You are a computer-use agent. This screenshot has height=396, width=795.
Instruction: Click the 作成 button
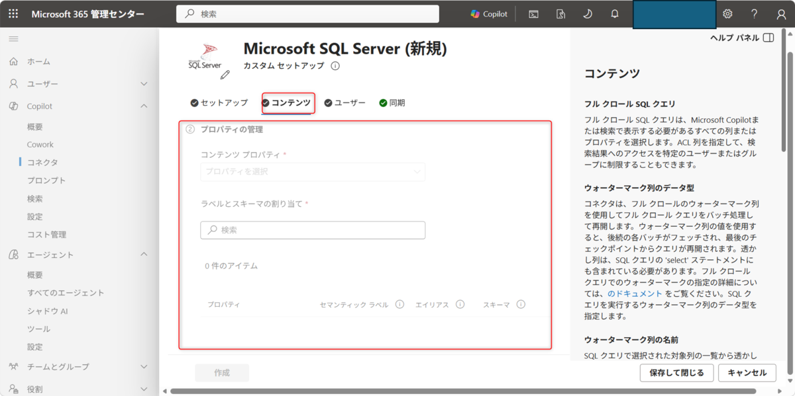tap(222, 373)
